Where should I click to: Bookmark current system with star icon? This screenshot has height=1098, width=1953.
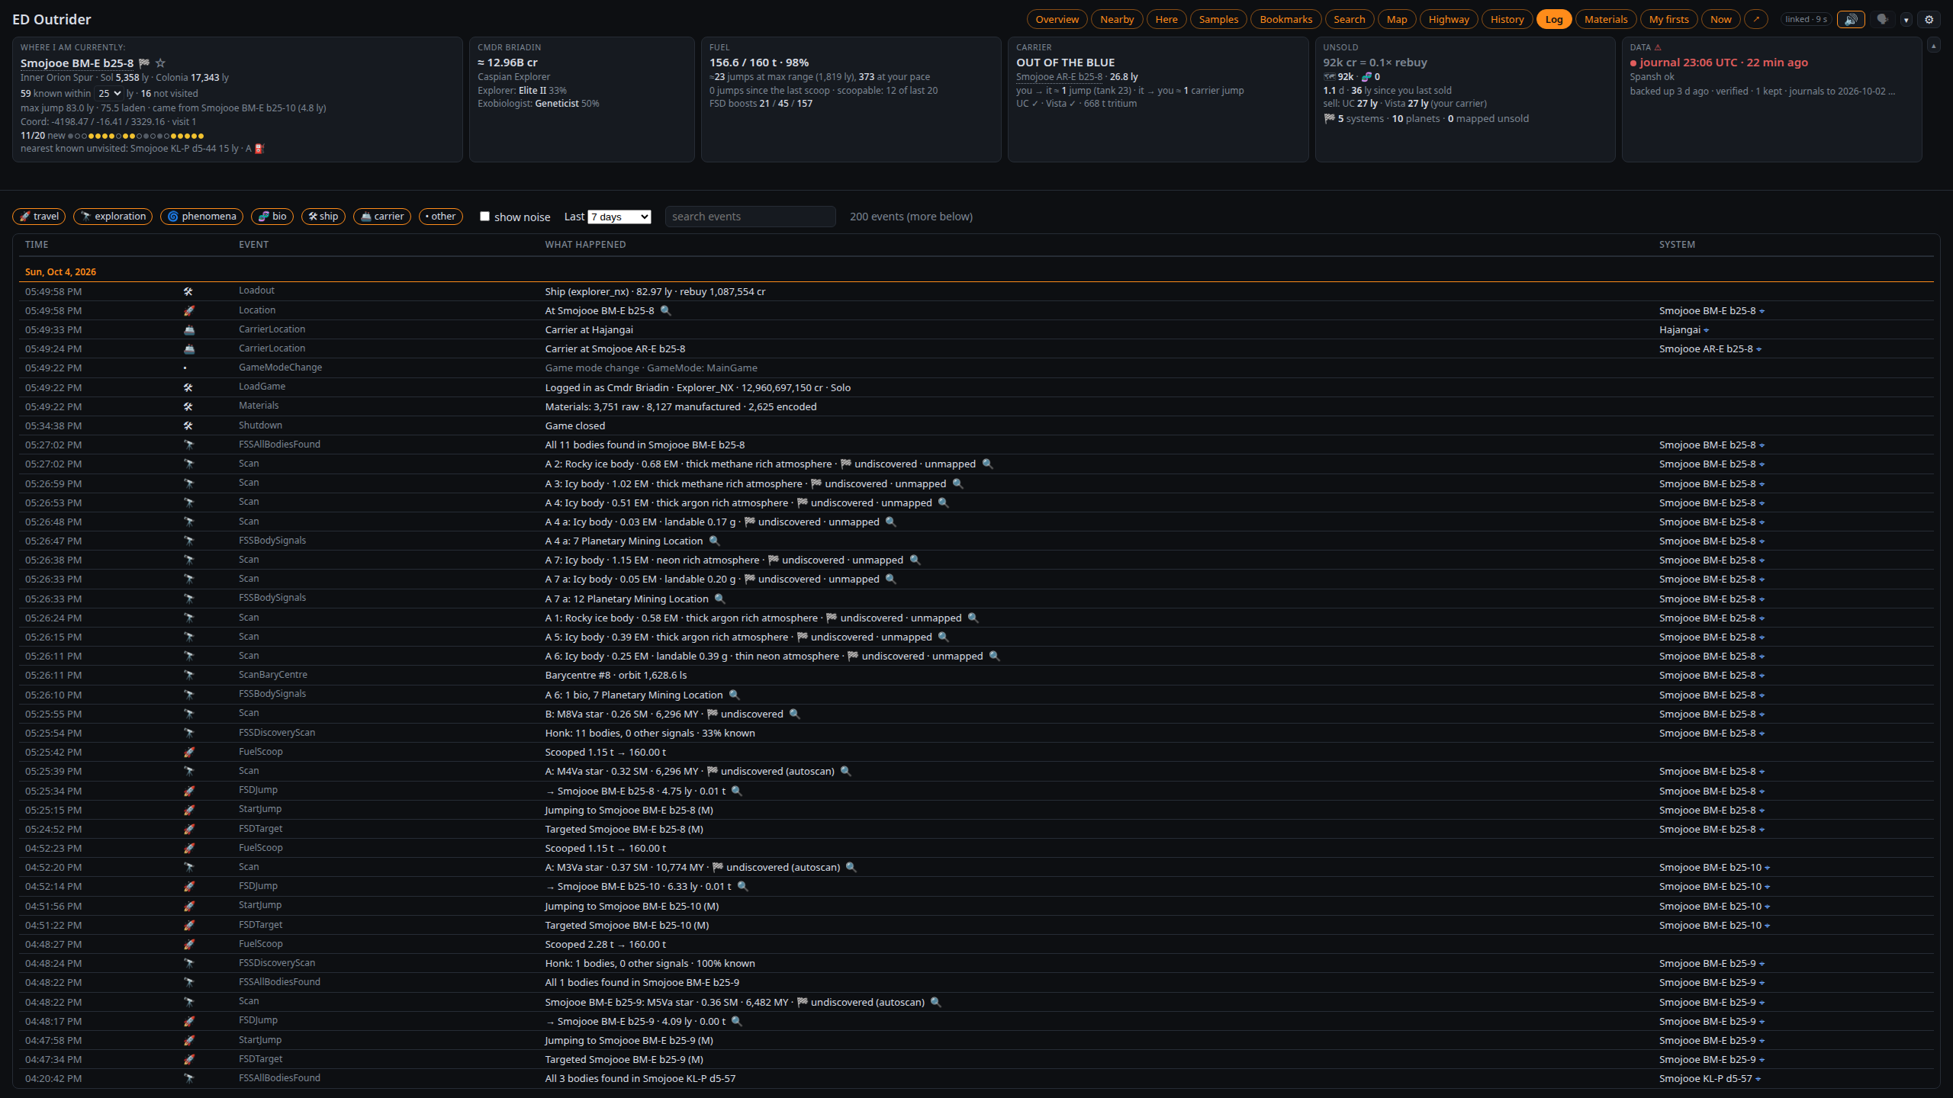tap(160, 63)
